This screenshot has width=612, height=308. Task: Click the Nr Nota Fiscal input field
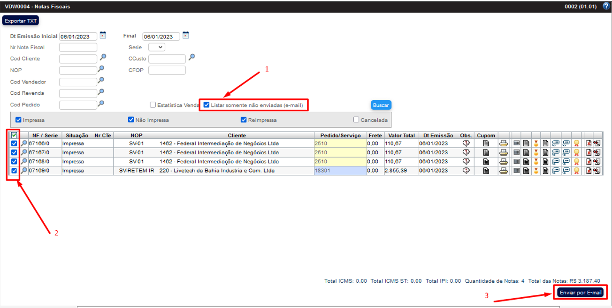click(78, 47)
